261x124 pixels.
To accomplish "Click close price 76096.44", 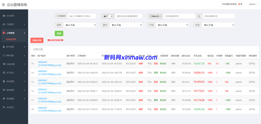I will tap(199, 109).
